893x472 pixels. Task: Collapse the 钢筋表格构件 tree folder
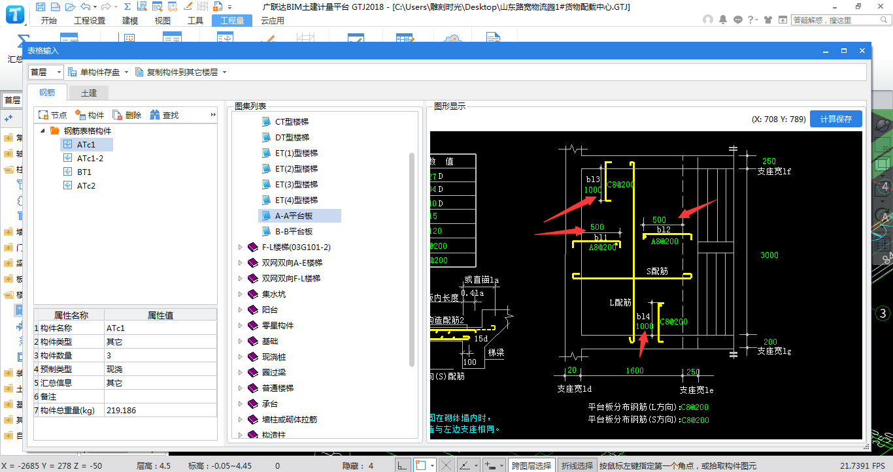(x=42, y=131)
